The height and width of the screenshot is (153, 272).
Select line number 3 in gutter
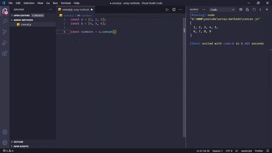(64, 28)
